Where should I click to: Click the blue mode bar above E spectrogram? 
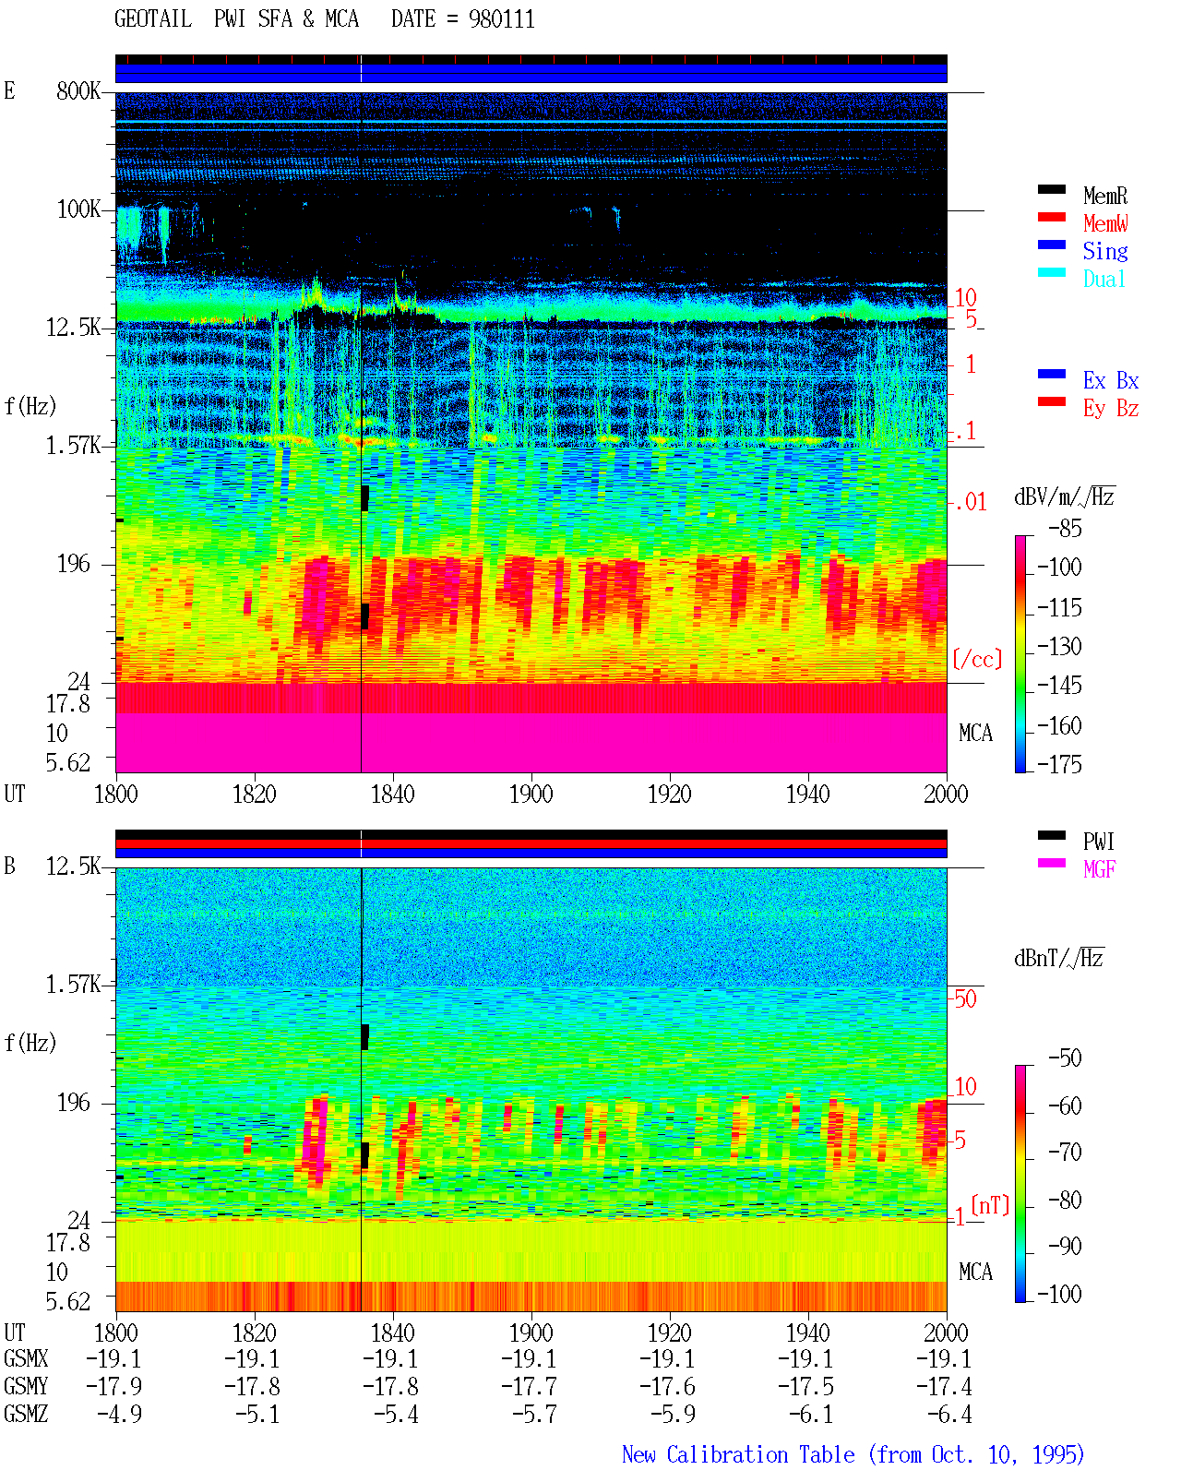531,73
